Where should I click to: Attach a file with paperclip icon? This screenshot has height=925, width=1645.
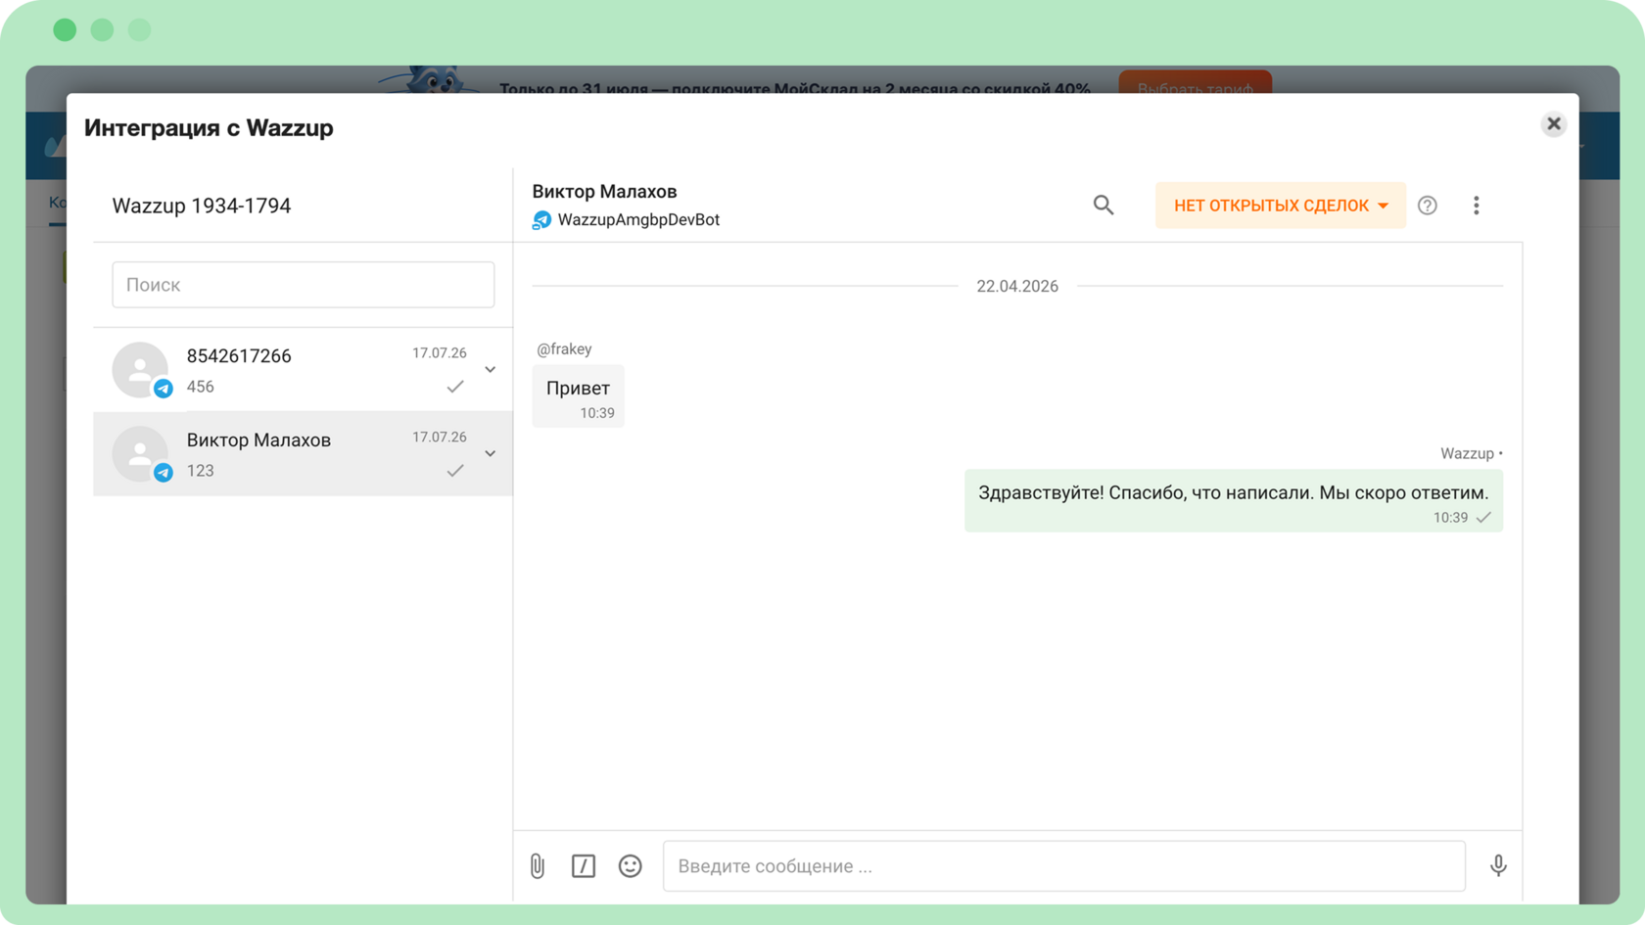[x=538, y=866]
